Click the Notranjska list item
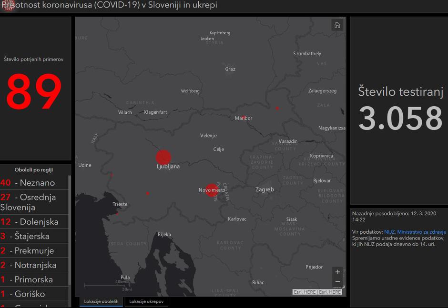This screenshot has height=308, width=448. pos(34,265)
